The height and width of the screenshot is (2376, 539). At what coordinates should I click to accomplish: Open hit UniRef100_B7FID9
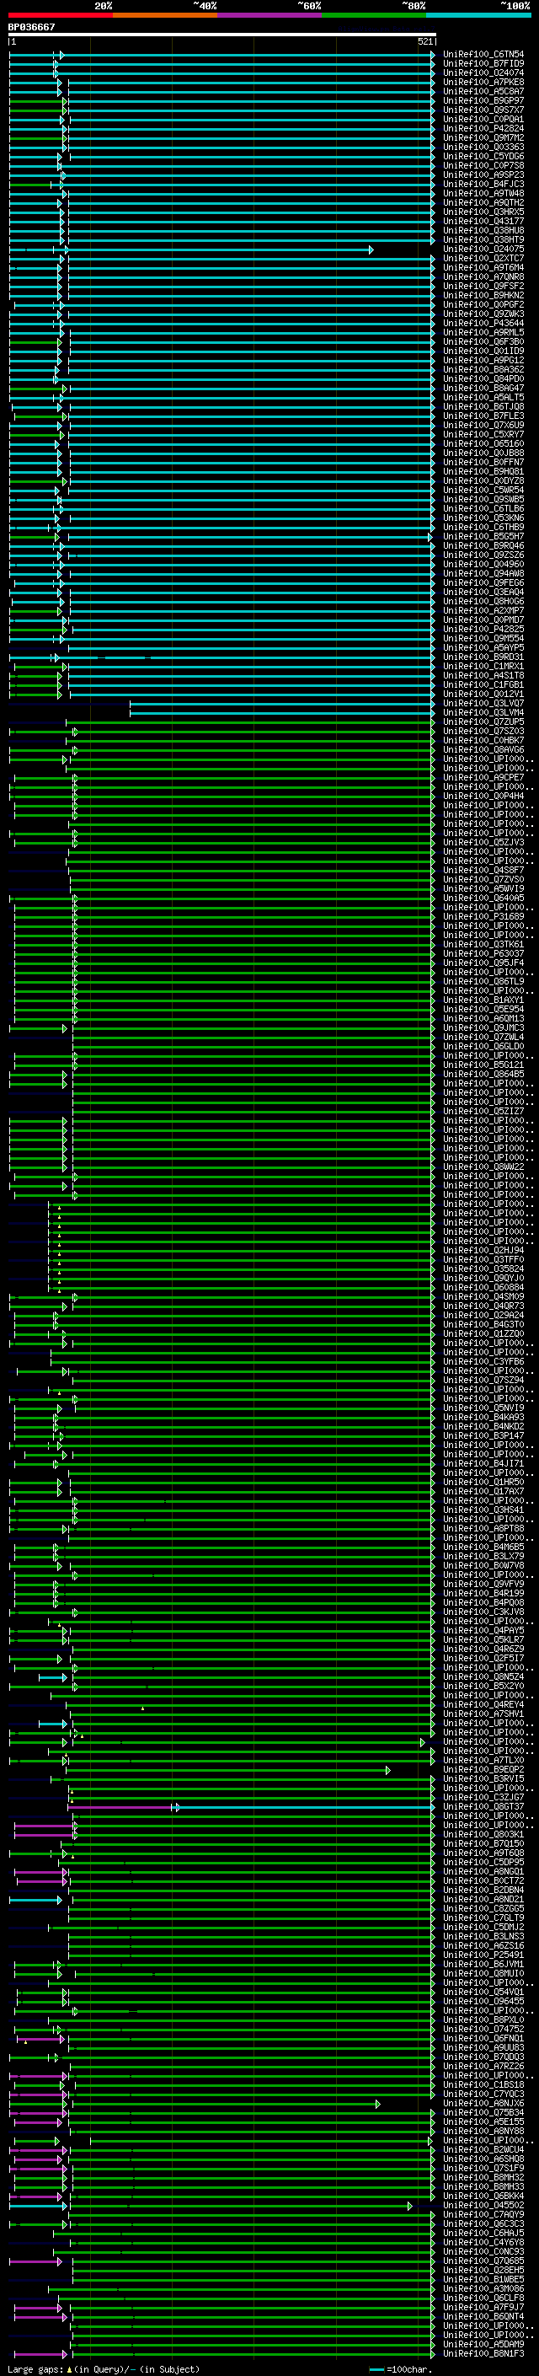click(x=483, y=65)
